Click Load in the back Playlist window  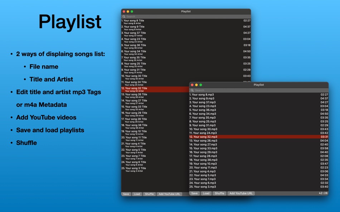137,194
